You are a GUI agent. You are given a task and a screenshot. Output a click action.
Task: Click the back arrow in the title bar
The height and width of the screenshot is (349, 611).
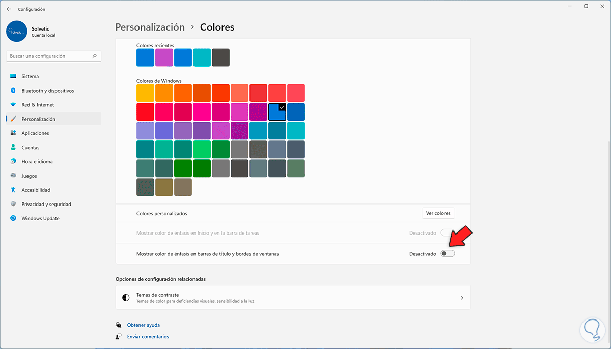pyautogui.click(x=9, y=9)
